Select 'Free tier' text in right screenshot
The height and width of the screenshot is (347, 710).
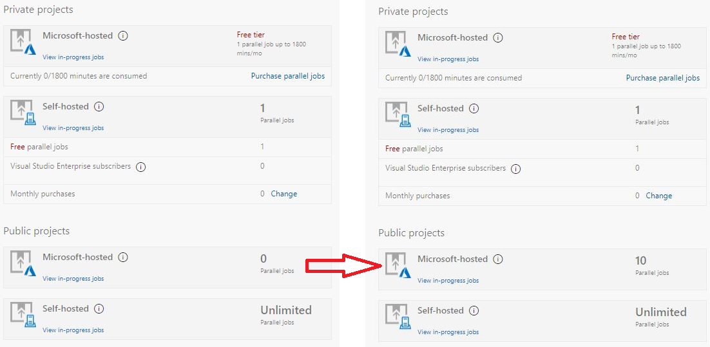point(626,37)
